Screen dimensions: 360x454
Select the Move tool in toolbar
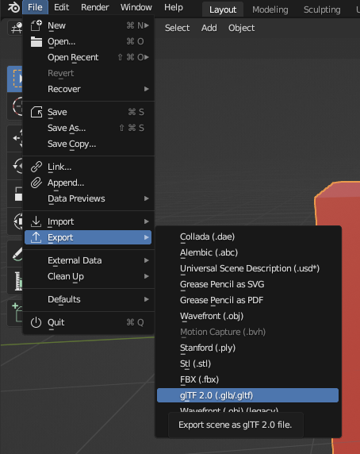(x=16, y=138)
